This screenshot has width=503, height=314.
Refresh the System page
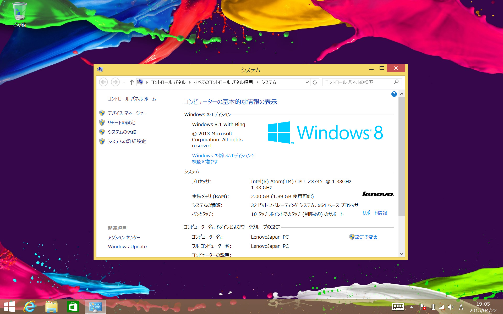315,82
